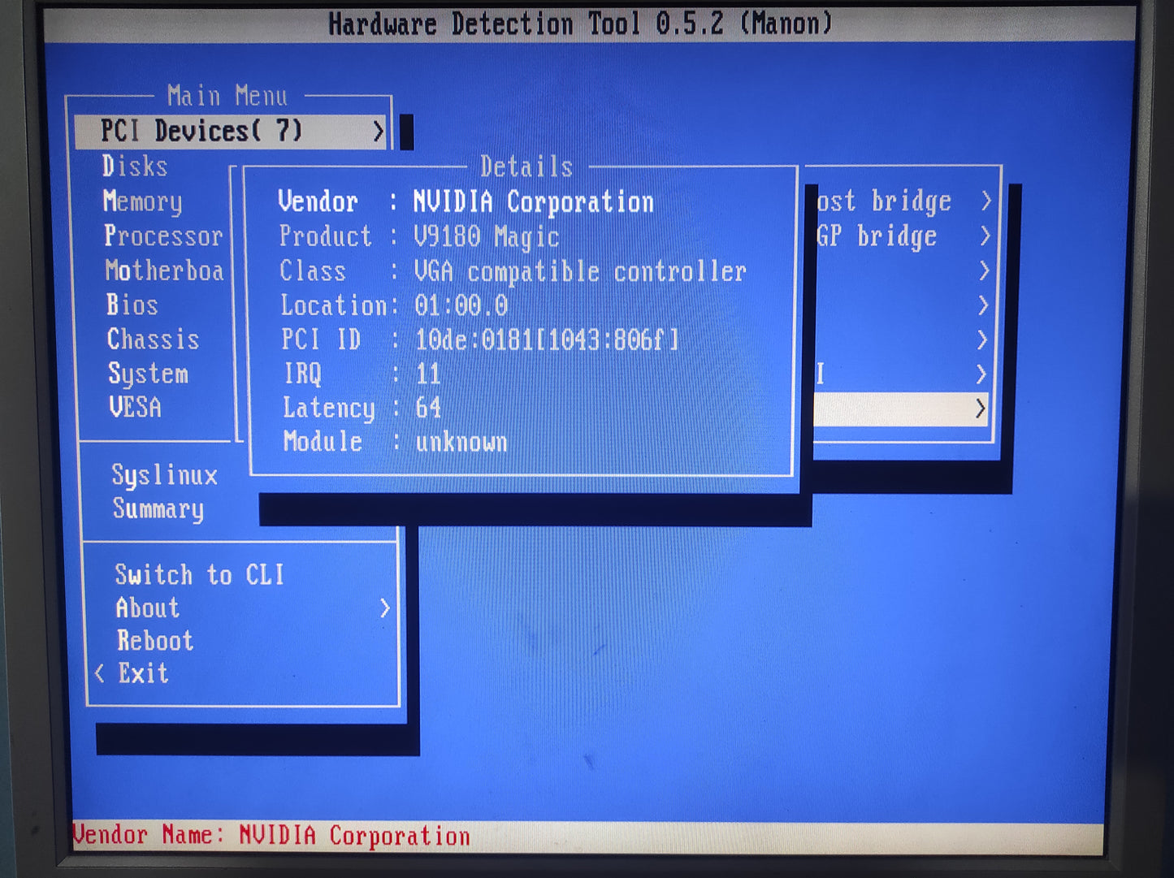Open the System menu entry
Viewport: 1174px width, 878px height.
148,374
